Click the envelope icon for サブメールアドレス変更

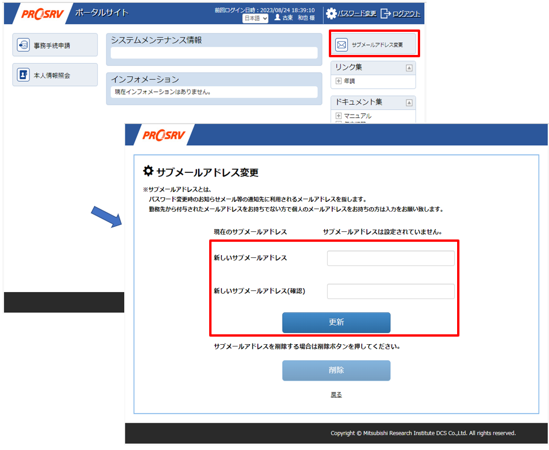pos(342,45)
